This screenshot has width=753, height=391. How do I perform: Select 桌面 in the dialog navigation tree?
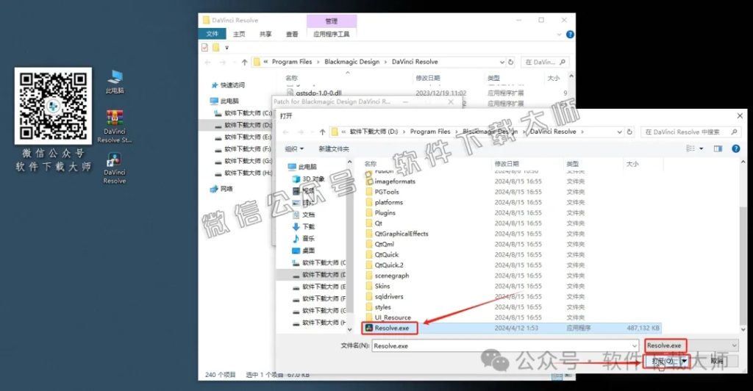[x=304, y=251]
